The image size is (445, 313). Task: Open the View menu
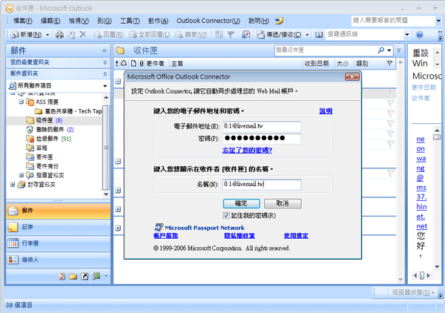pos(79,21)
